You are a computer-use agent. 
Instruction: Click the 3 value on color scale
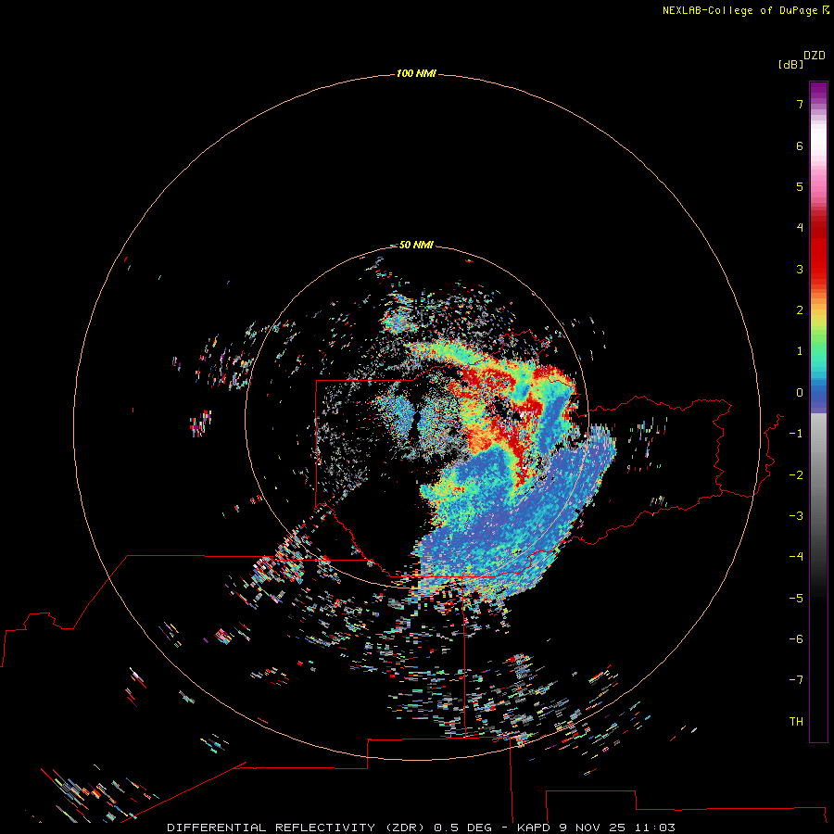pos(800,269)
